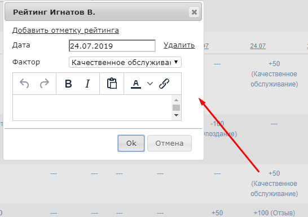Click inside the comment text area
308x217 pixels.
tap(92, 107)
